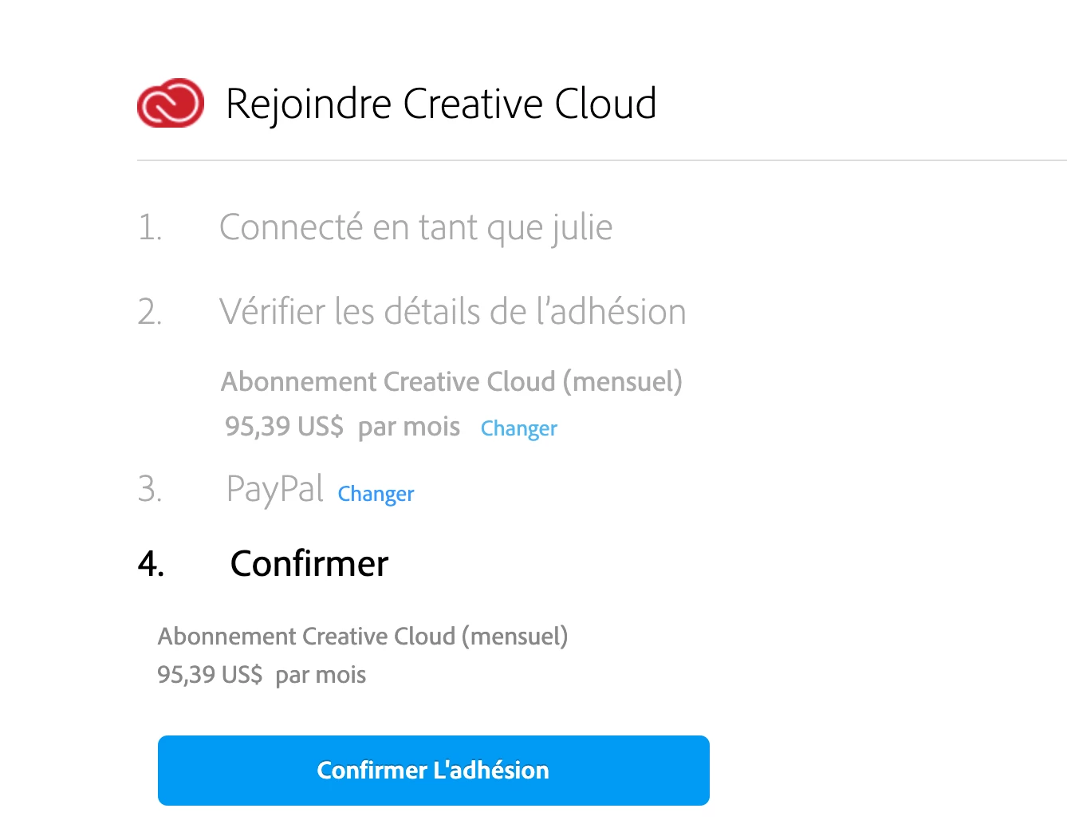
Task: Click the 95,39 US$ price in step 2
Action: (284, 426)
